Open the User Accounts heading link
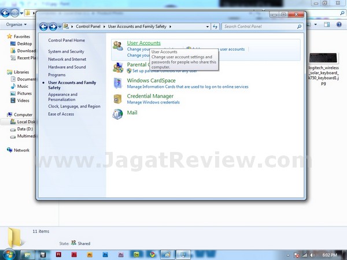The height and width of the screenshot is (260, 347). [143, 43]
